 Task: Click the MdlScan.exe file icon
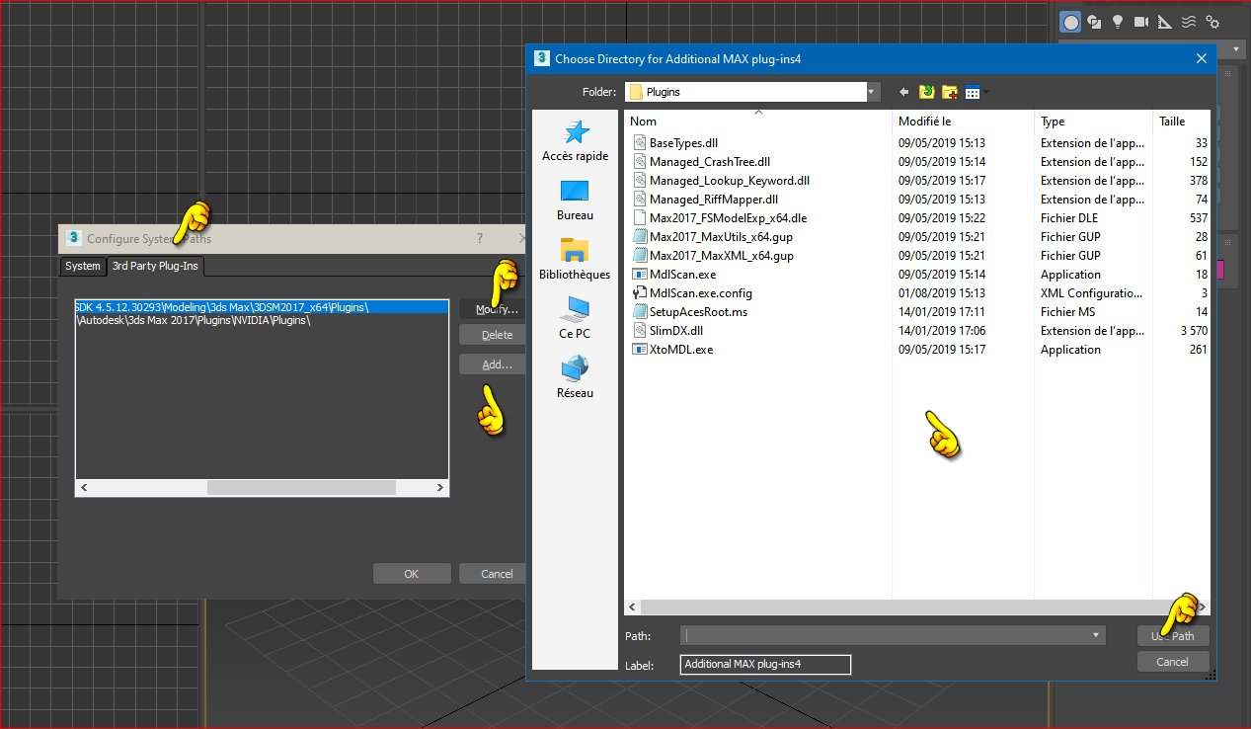click(x=639, y=275)
